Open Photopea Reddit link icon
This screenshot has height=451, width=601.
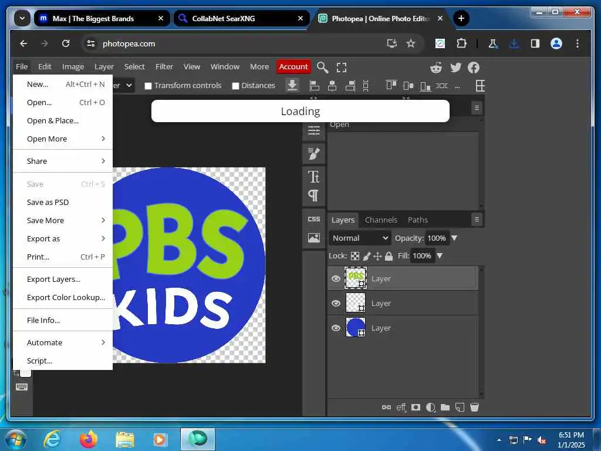point(436,68)
